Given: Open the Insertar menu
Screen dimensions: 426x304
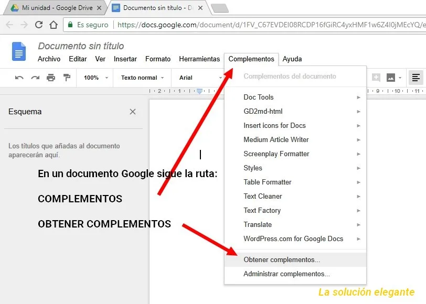Looking at the screenshot, I should pos(125,59).
